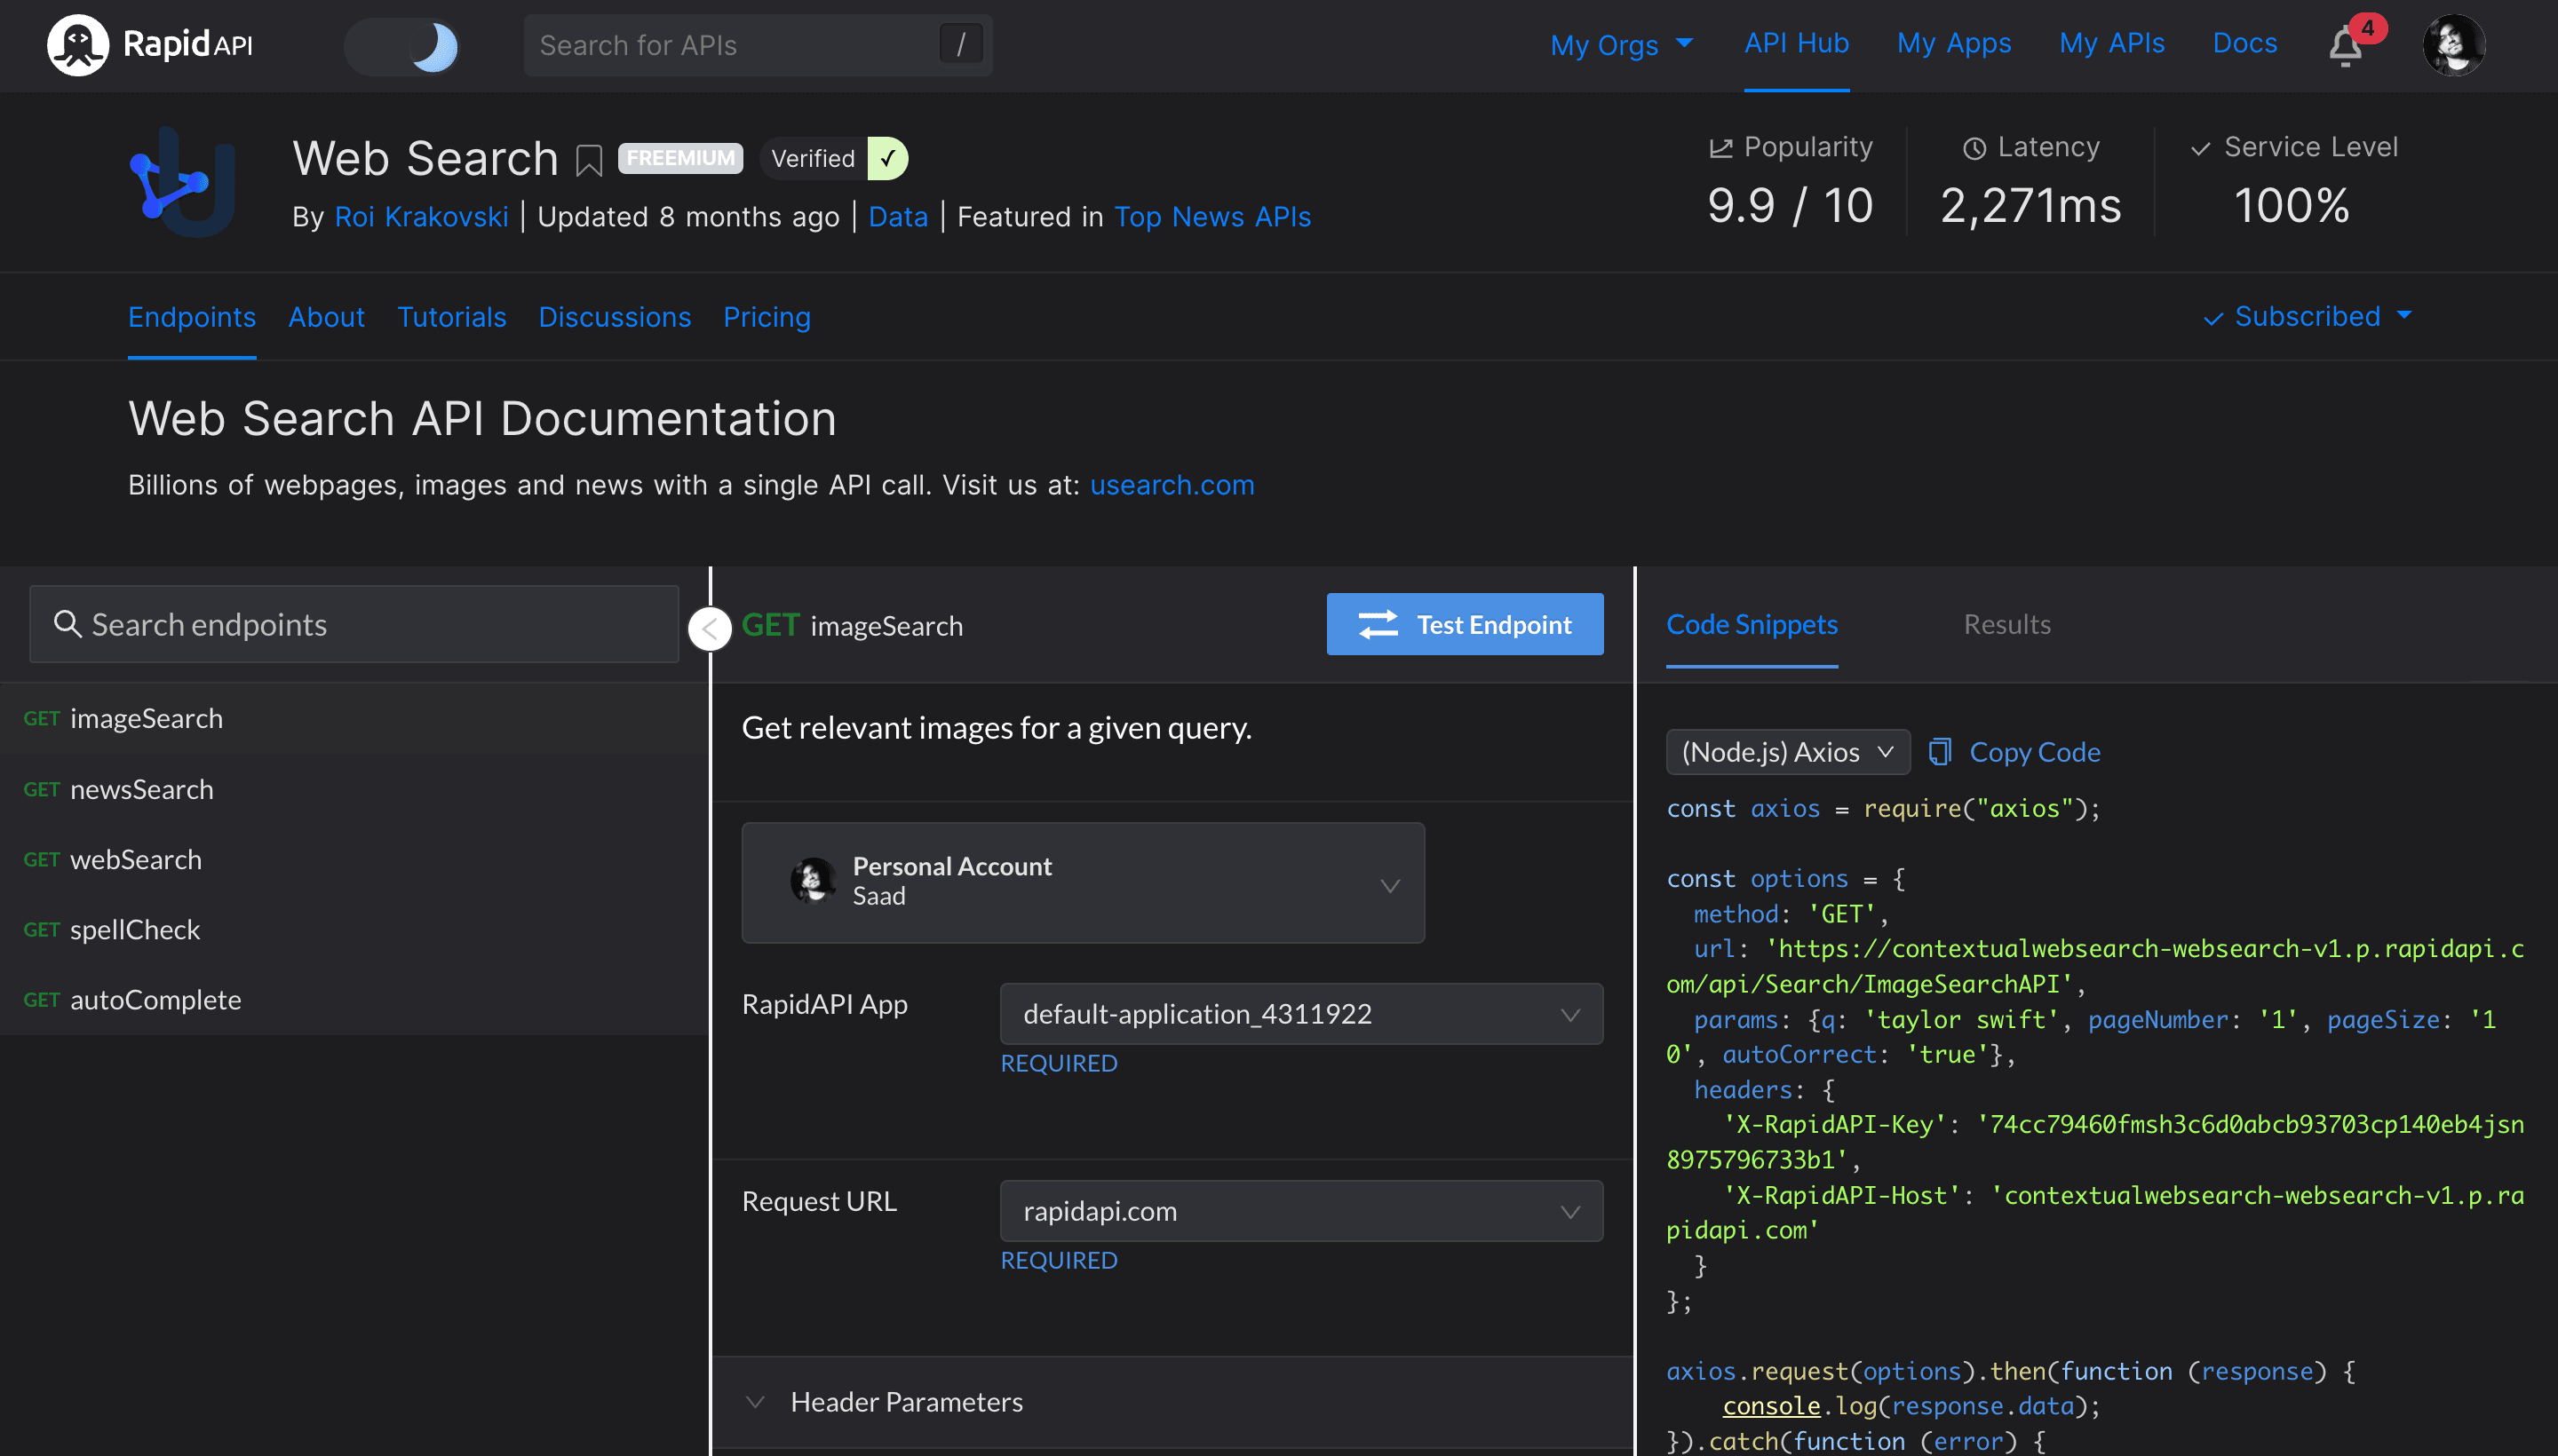
Task: Open the Request URL dropdown
Action: pos(1300,1210)
